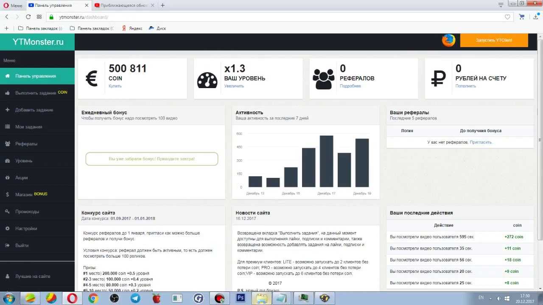Screen dimensions: 543x305
Task: Click the Увеличить level link
Action: [234, 86]
